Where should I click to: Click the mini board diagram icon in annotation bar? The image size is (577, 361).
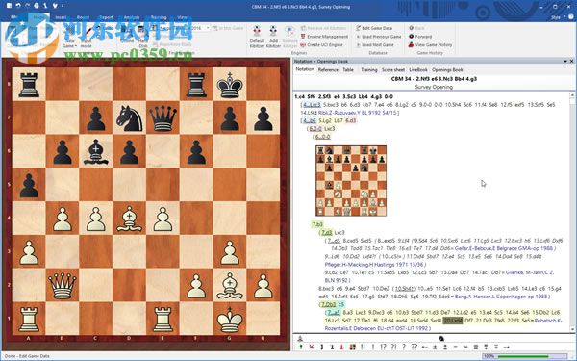[353, 347]
